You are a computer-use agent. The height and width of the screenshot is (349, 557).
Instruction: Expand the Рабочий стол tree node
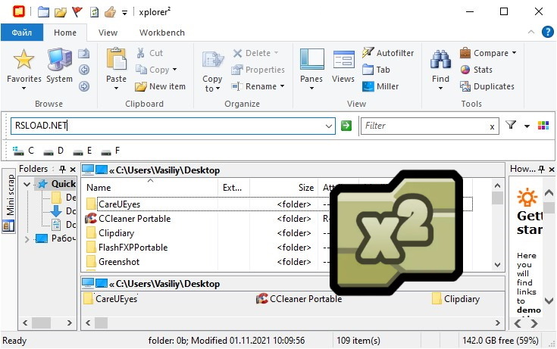(x=27, y=239)
